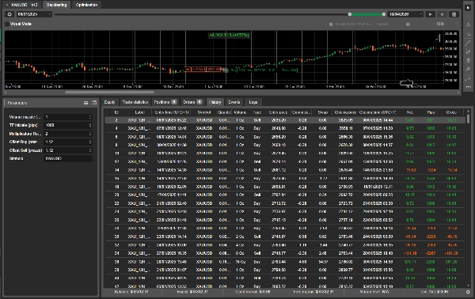Select history row with ID 2
Screen dimensions: 475x299
[284, 120]
